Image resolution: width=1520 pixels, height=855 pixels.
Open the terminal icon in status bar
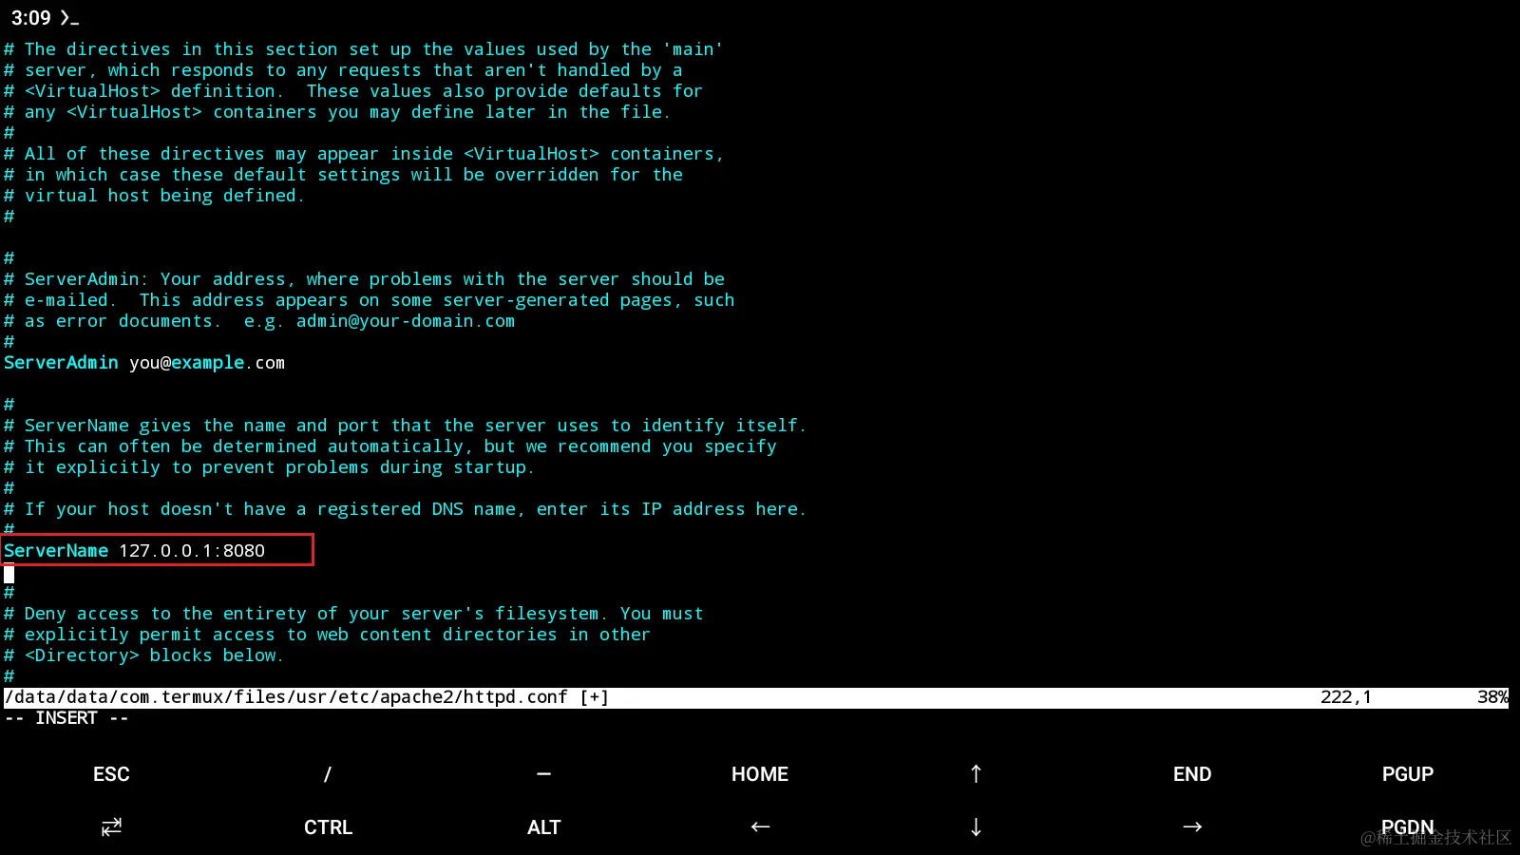68,18
